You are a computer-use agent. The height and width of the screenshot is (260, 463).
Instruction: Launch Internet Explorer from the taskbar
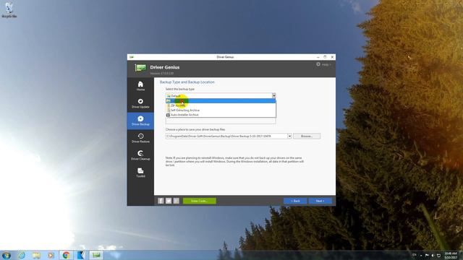pyautogui.click(x=22, y=255)
